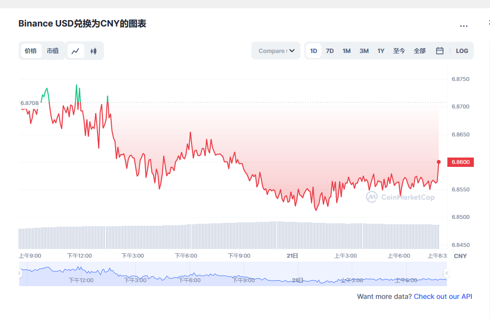Click the 6.8450 y-axis label
The image size is (490, 319).
[461, 245]
